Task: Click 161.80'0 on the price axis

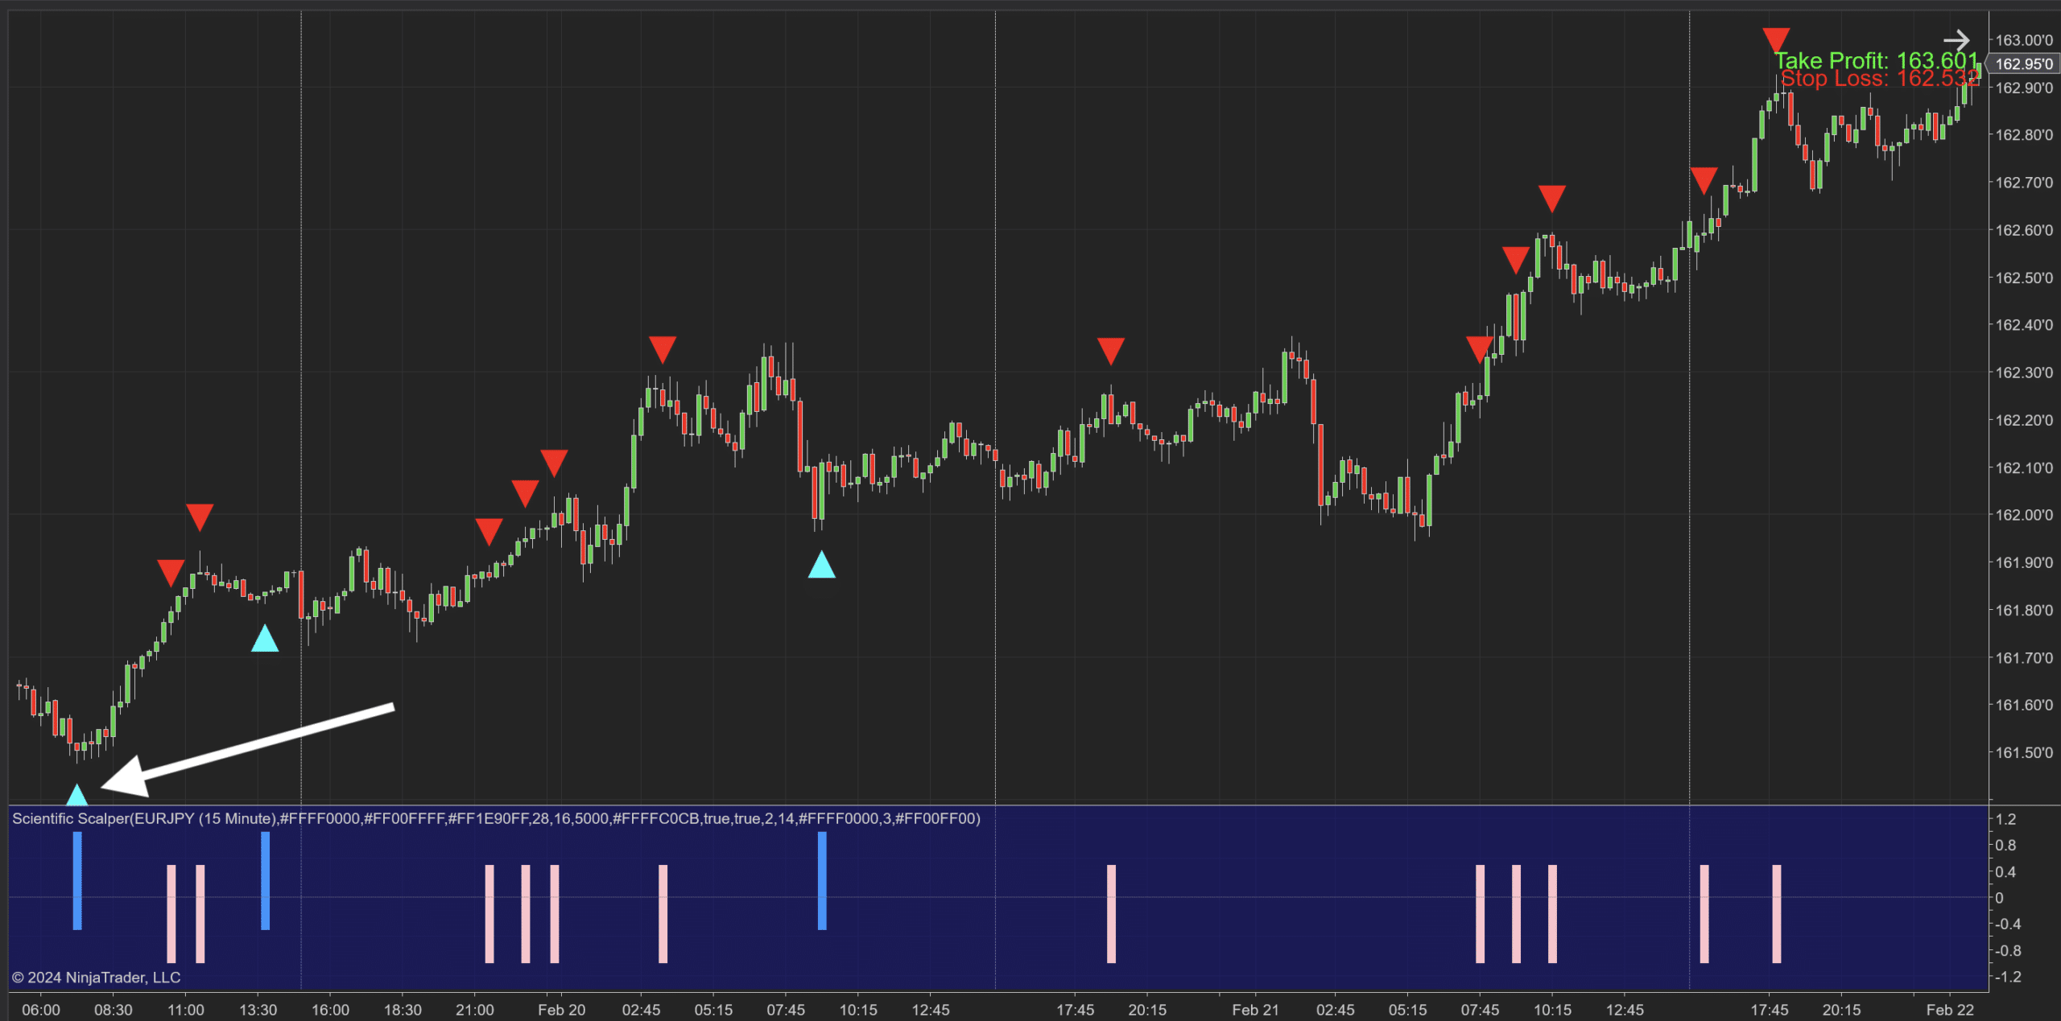Action: click(2024, 610)
